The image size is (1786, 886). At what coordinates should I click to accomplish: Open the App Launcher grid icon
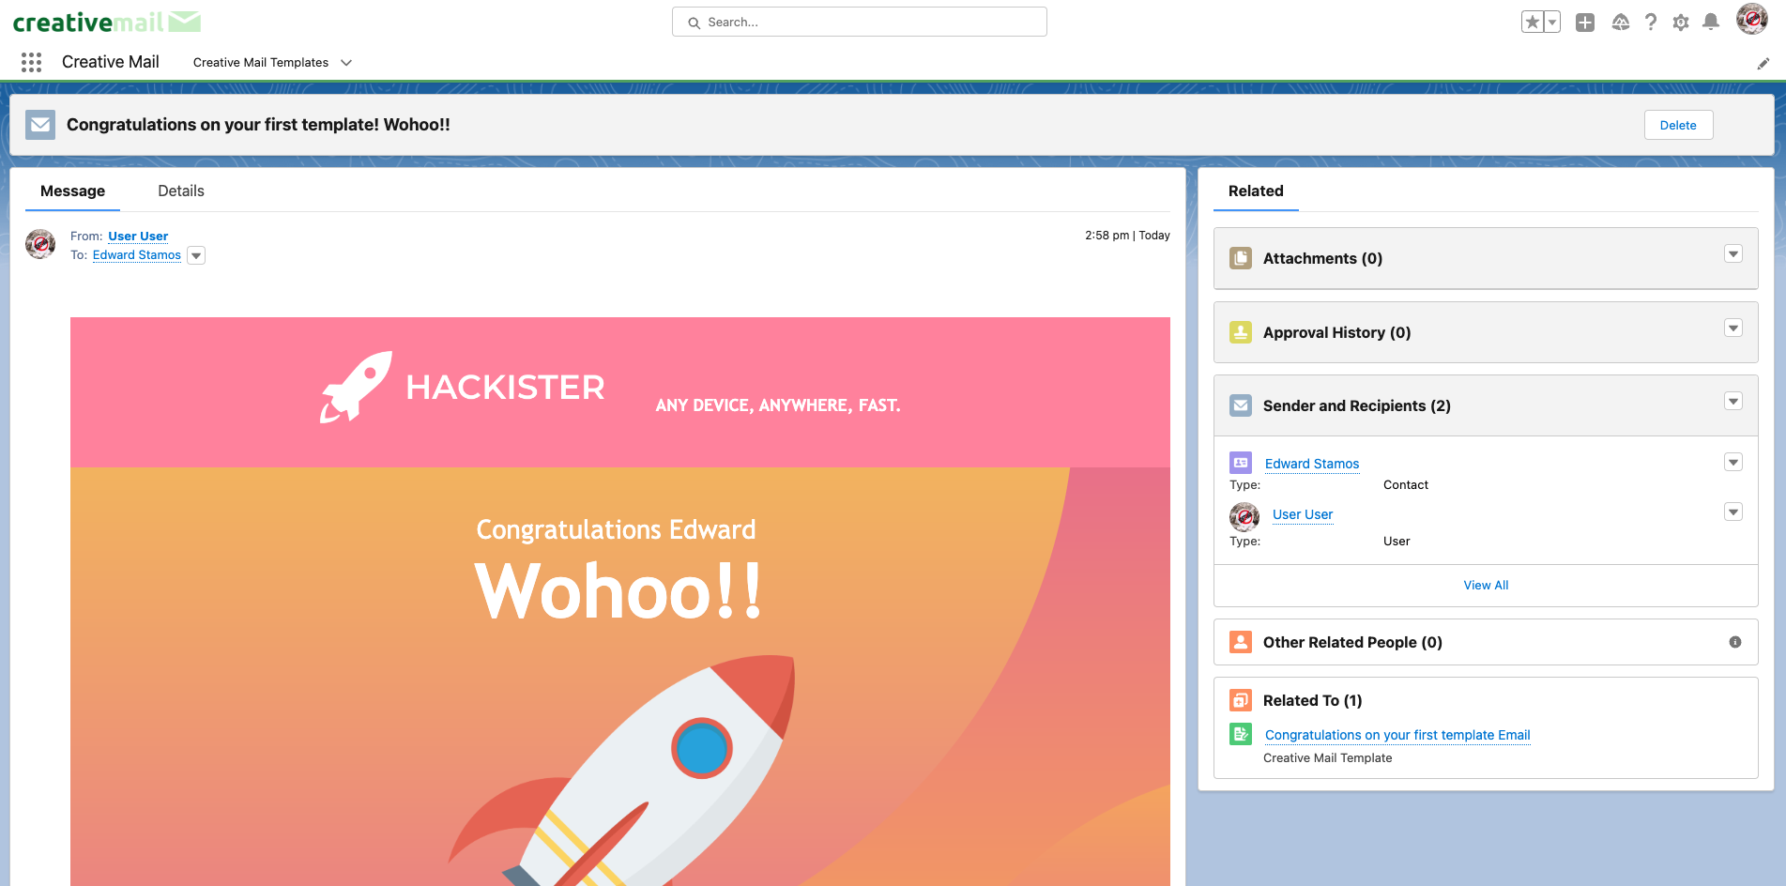point(31,62)
